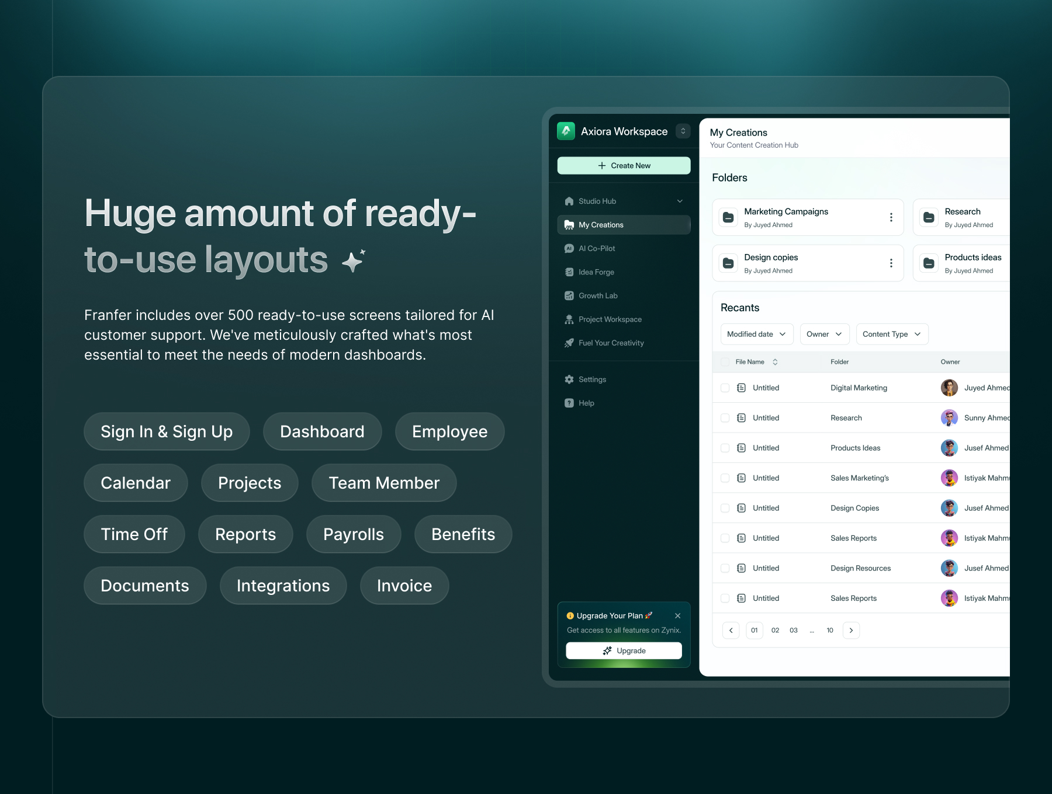Image resolution: width=1052 pixels, height=794 pixels.
Task: Toggle the select-all File Name checkbox
Action: [725, 362]
